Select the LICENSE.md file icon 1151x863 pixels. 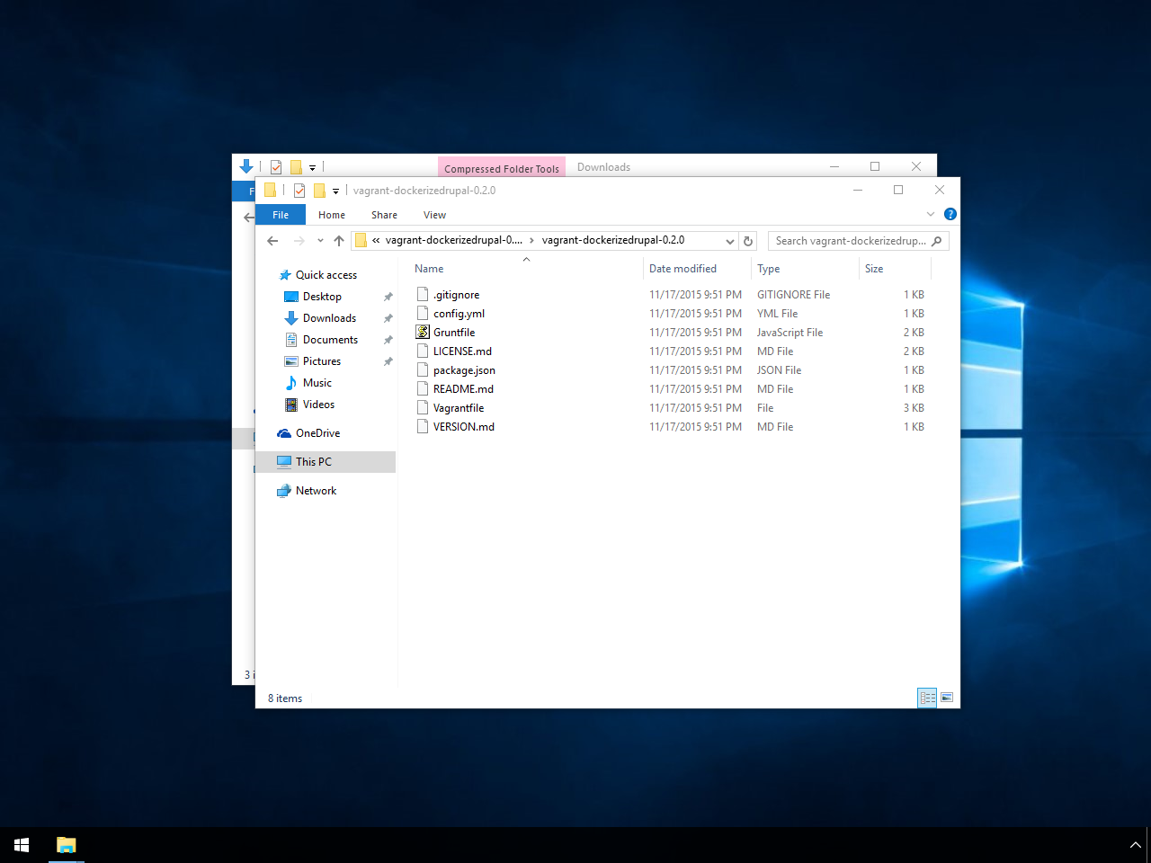[423, 351]
